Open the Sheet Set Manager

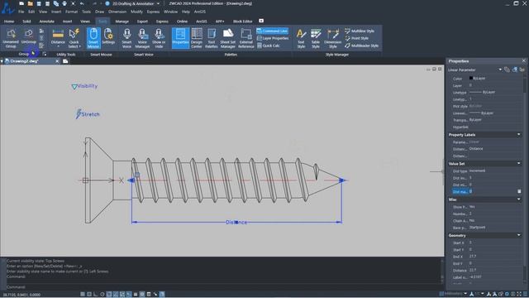point(228,38)
